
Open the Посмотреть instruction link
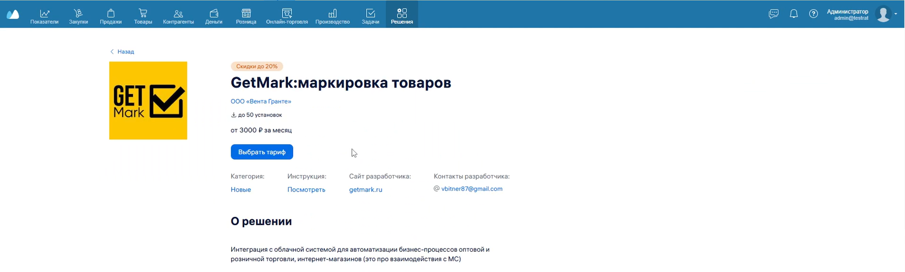click(306, 189)
